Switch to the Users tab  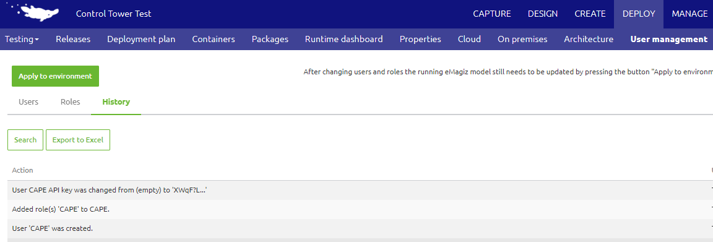point(28,102)
